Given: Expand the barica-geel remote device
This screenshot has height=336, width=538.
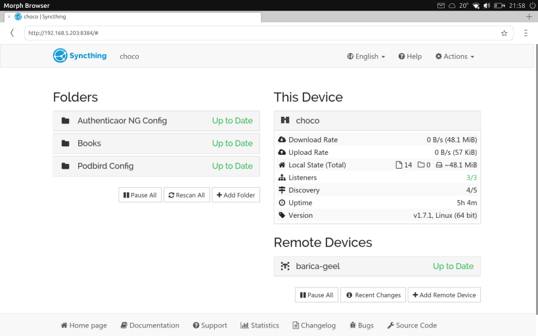Looking at the screenshot, I should [x=377, y=266].
